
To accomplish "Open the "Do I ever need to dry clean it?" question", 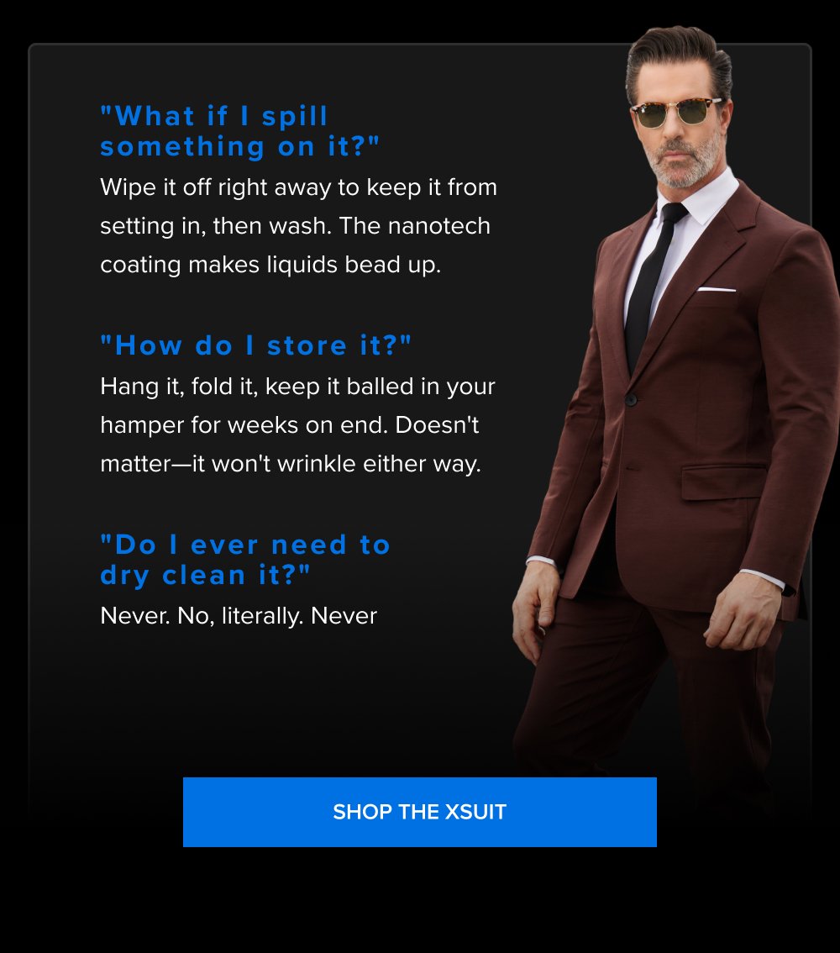I will [x=244, y=560].
